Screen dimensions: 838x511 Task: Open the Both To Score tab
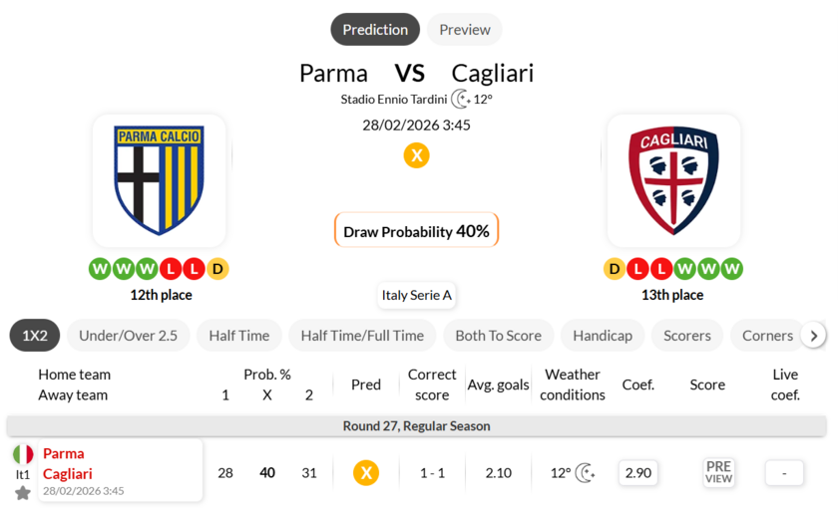(x=498, y=336)
